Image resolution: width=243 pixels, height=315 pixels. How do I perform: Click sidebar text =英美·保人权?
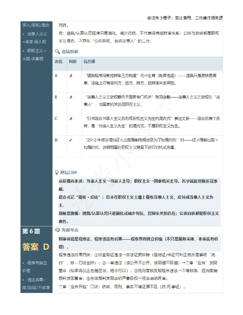point(34,42)
